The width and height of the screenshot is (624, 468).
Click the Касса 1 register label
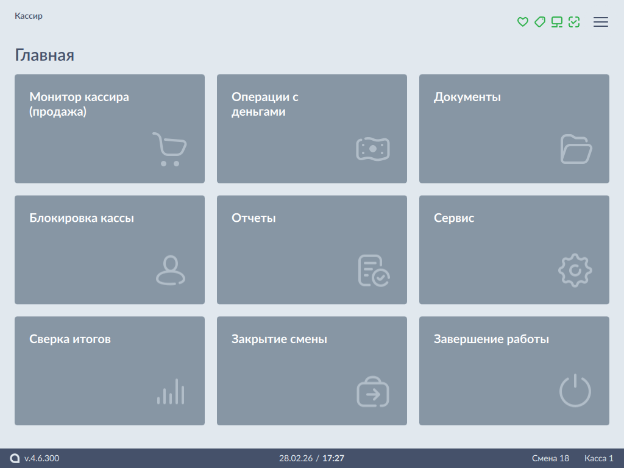click(x=598, y=458)
